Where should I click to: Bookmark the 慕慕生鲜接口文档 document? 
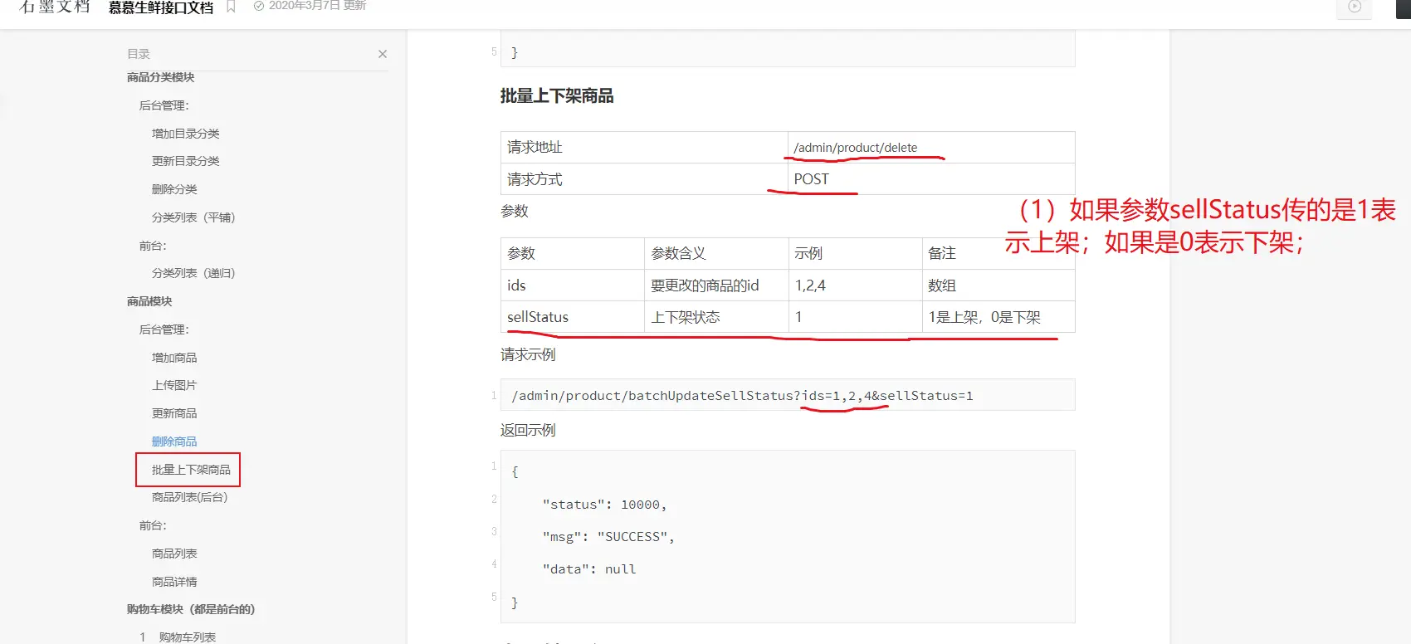point(231,7)
